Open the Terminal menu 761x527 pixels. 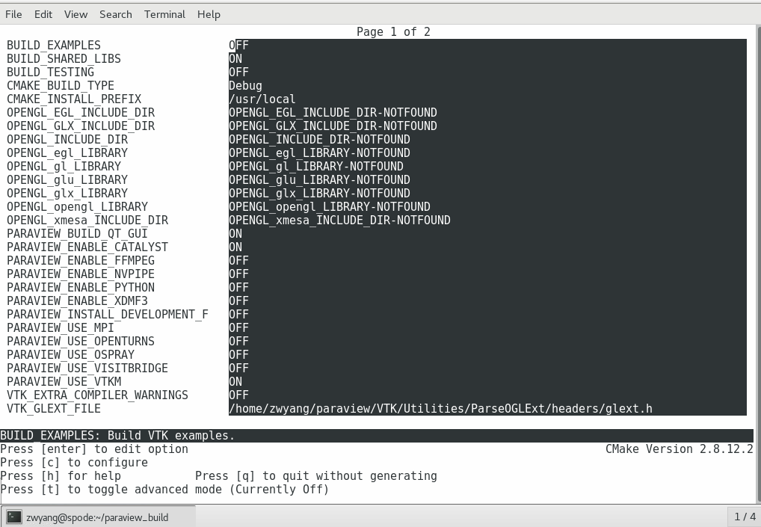point(164,14)
